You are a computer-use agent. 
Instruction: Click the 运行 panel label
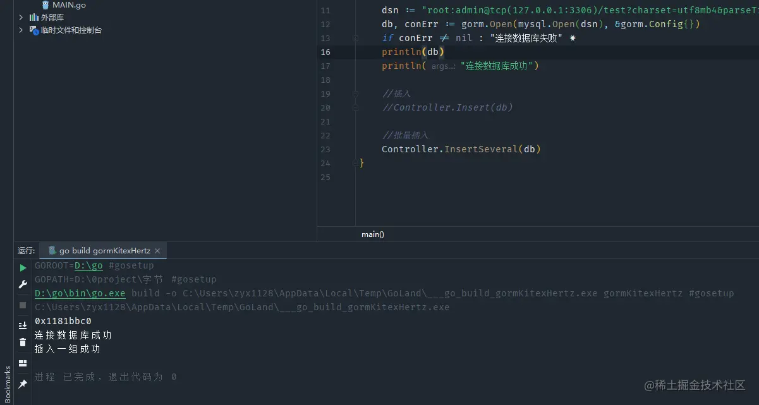(x=26, y=251)
